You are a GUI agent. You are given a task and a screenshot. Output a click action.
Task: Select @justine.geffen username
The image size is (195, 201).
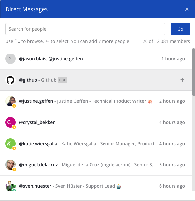[36, 101]
